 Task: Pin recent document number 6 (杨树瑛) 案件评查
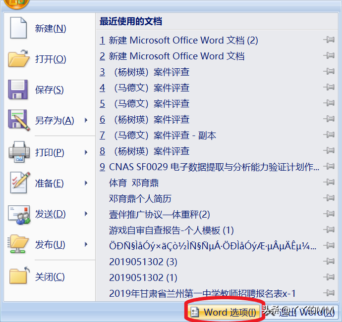[329, 119]
